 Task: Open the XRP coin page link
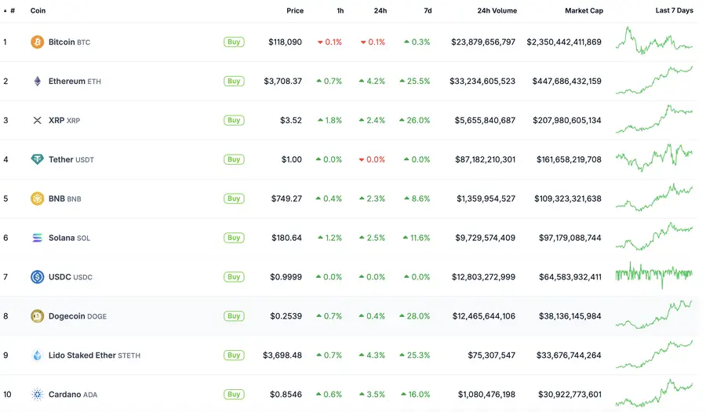64,120
